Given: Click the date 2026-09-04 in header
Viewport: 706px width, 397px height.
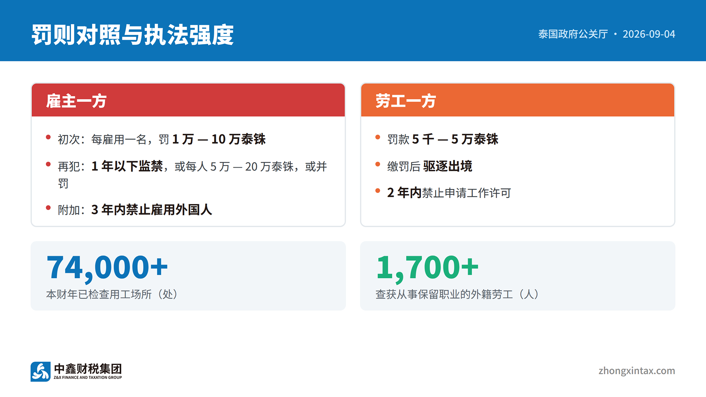Looking at the screenshot, I should [649, 34].
